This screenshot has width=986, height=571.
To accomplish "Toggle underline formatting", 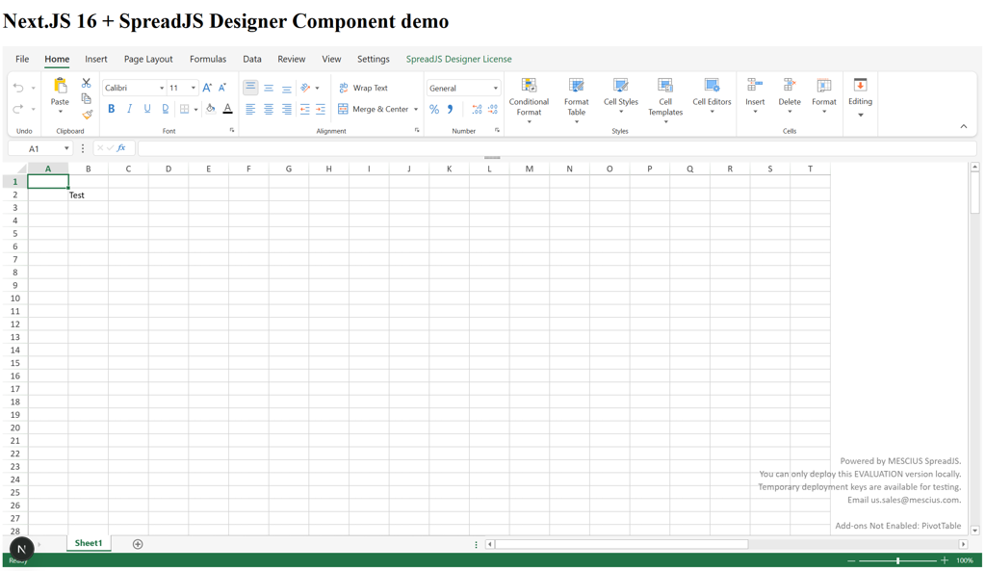I will [147, 109].
